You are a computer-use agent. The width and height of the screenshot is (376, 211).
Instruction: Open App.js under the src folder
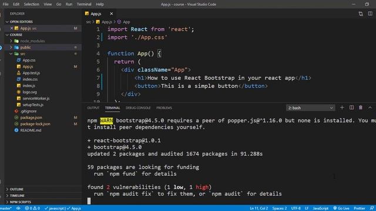pyautogui.click(x=28, y=67)
